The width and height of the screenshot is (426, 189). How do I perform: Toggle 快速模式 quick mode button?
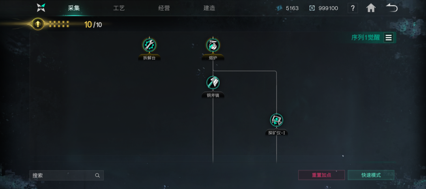coord(371,175)
